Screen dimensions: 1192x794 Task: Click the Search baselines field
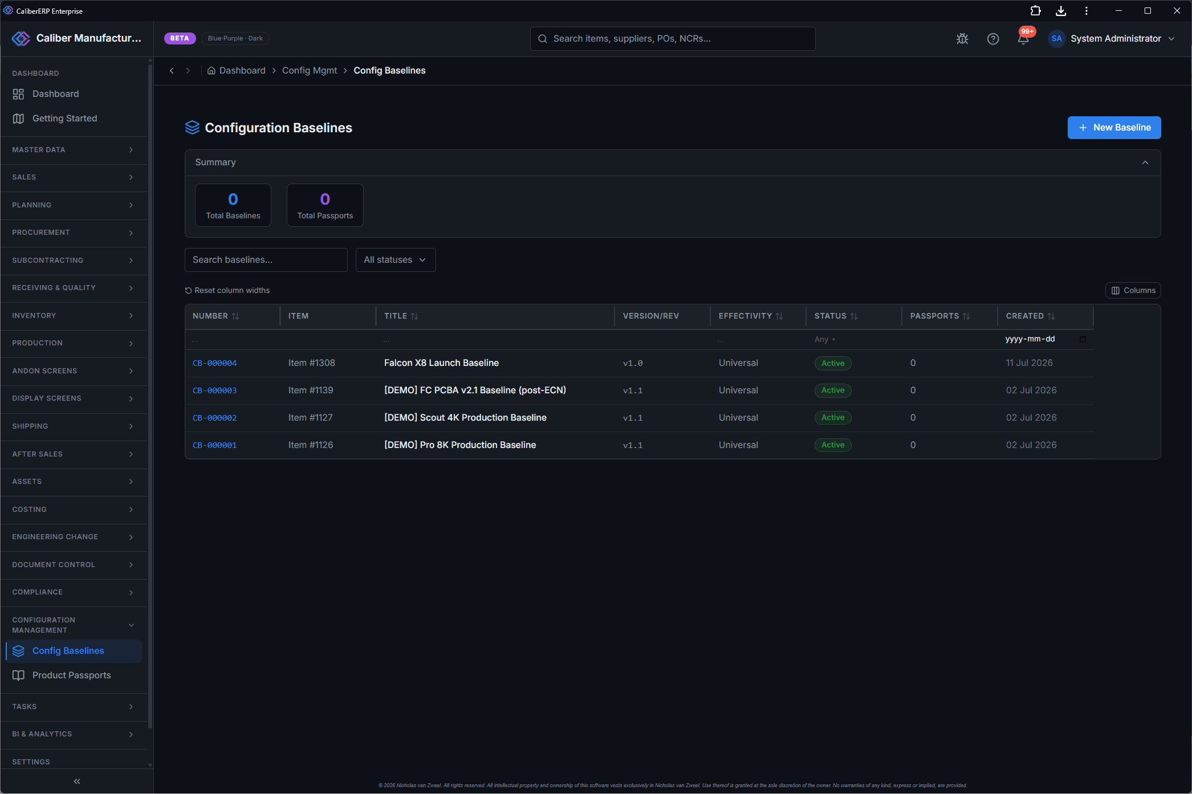(x=266, y=260)
